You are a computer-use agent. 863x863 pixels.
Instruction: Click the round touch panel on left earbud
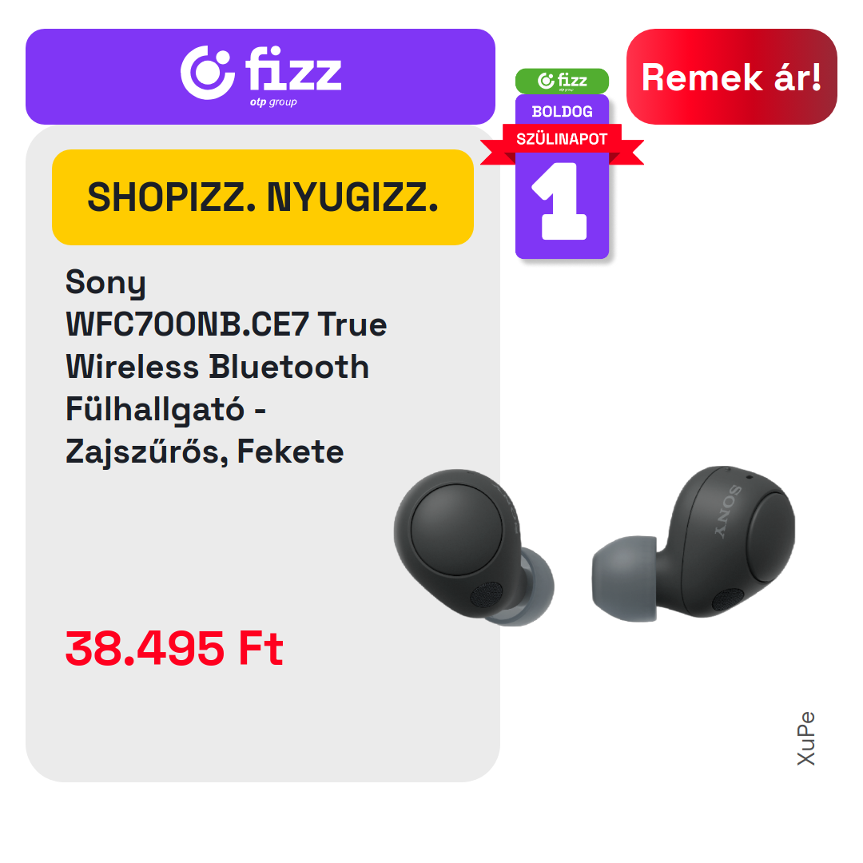click(x=457, y=530)
